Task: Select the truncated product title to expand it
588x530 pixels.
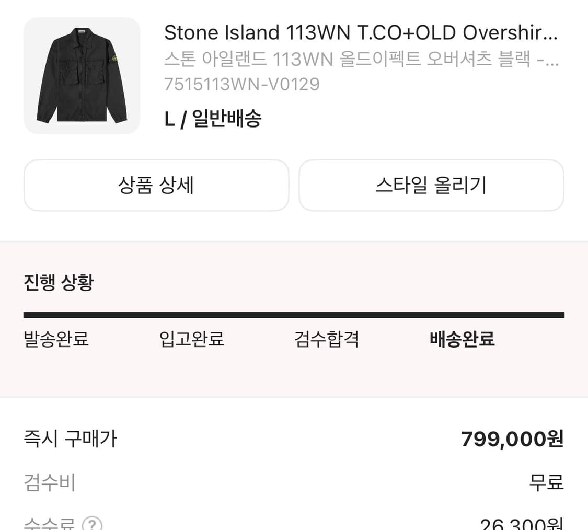Action: coord(361,32)
